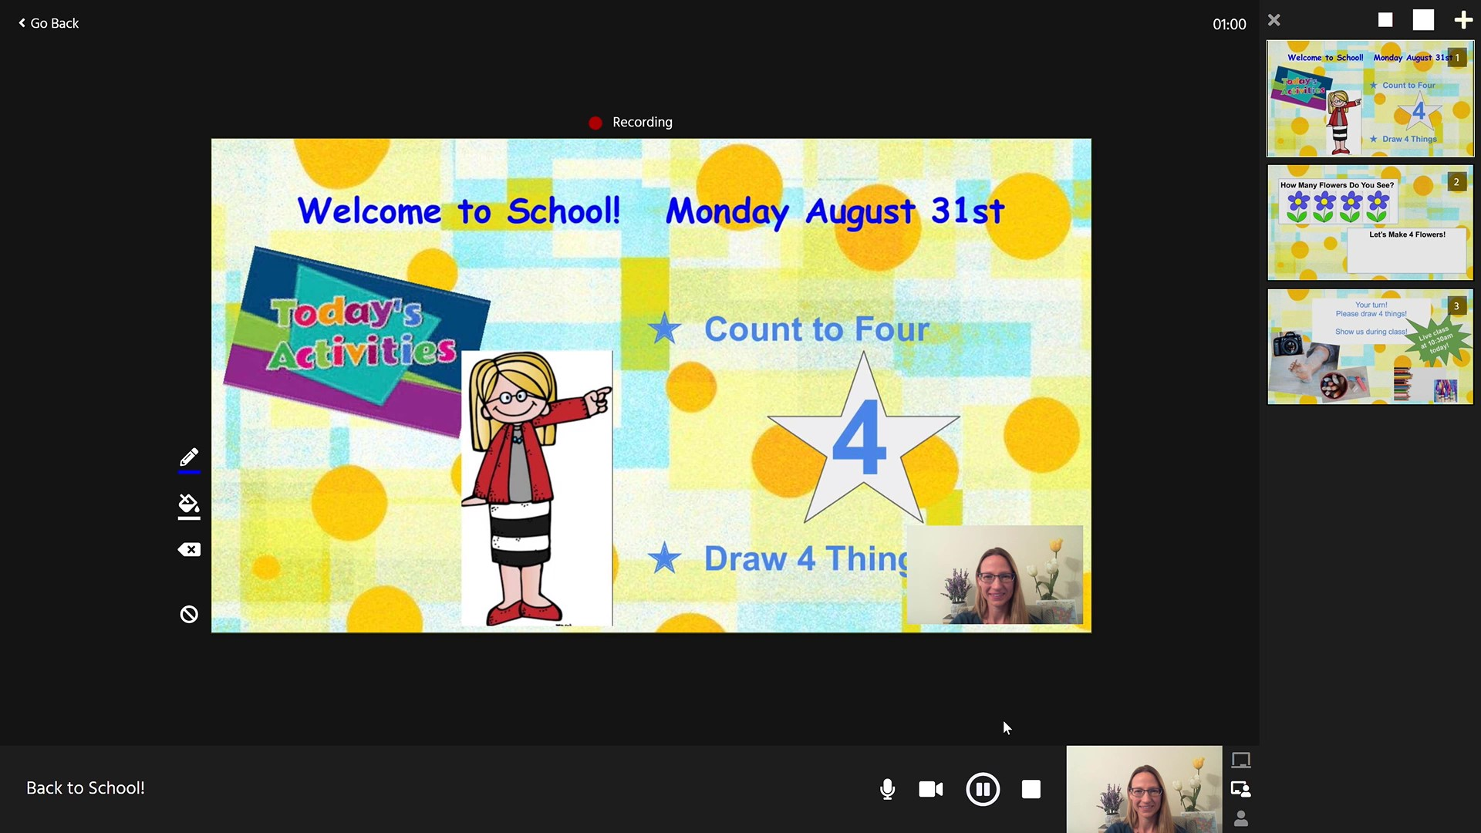Switch to camera-only layout

pos(1241,818)
